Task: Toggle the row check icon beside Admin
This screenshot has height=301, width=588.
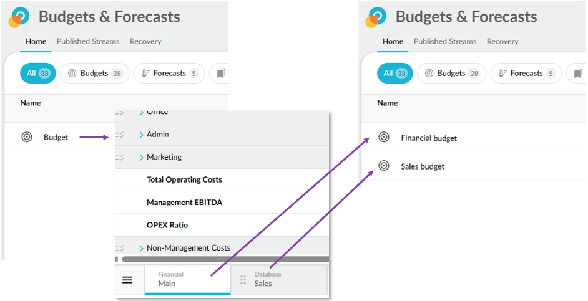Action: point(121,135)
